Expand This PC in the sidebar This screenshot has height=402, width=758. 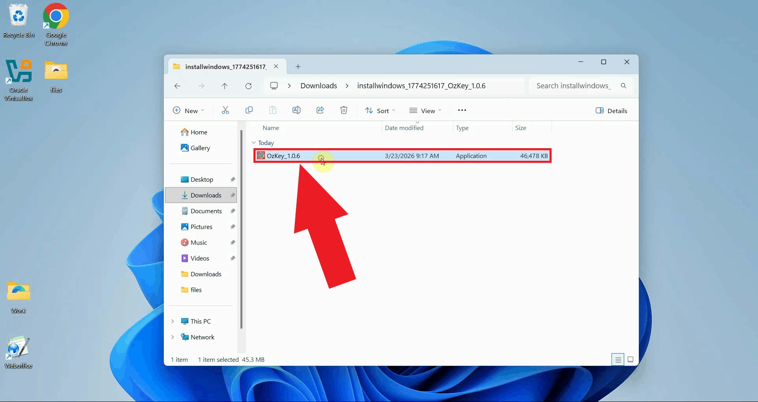(x=173, y=321)
